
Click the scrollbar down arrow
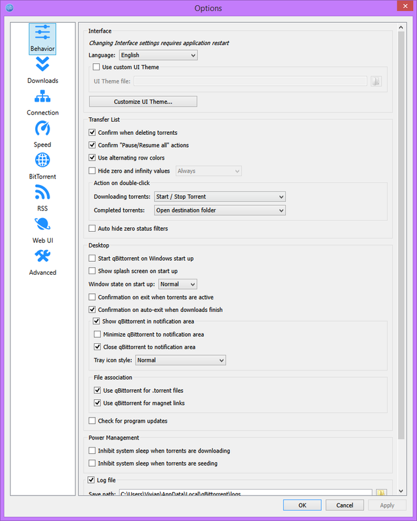401,491
